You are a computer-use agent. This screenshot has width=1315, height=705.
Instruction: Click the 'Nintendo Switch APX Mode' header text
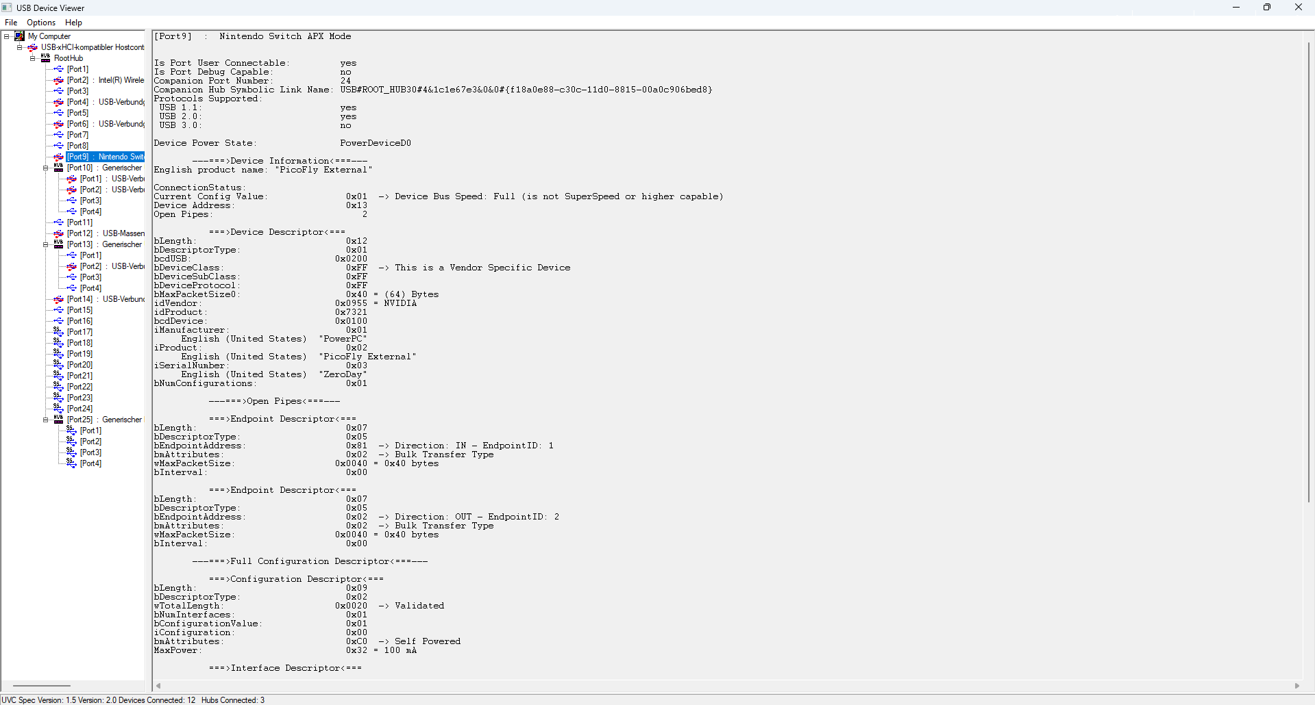[285, 36]
